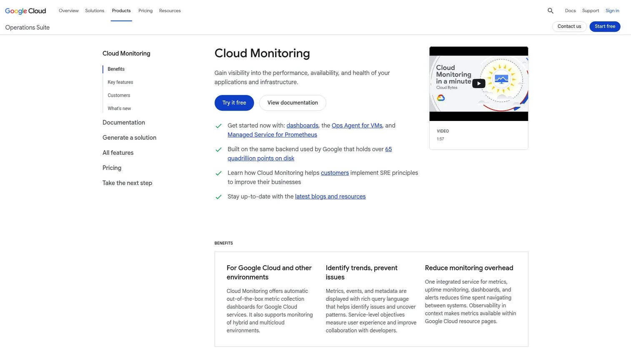631x355 pixels.
Task: Open Managed Service for Prometheus link
Action: click(x=272, y=135)
